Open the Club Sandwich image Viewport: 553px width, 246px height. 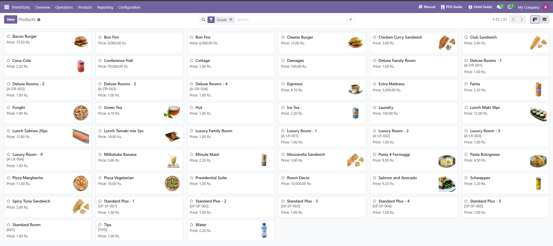point(538,43)
